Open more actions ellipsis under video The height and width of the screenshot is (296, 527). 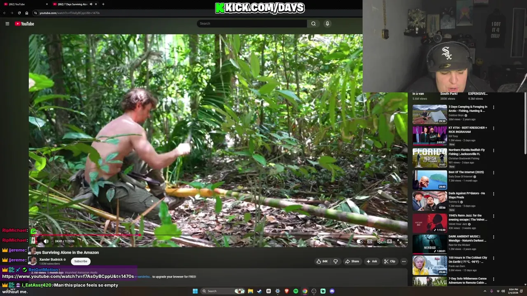[x=404, y=261]
